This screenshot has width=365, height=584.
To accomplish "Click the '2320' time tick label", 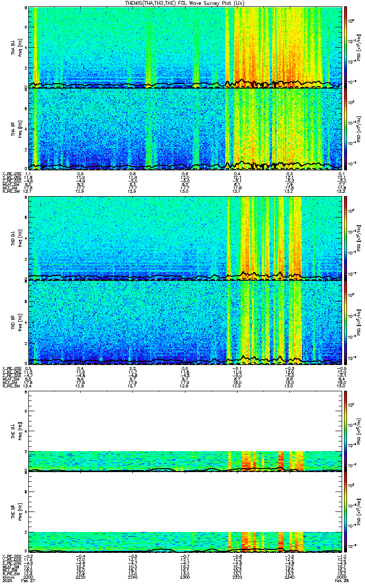I will tap(238, 578).
